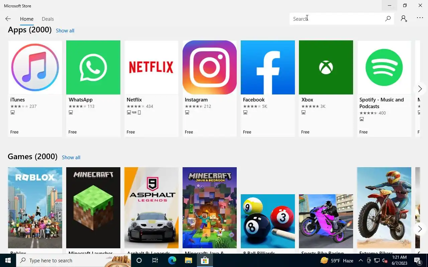Open the Asphalt 9 Legends thumbnail
The width and height of the screenshot is (428, 267).
pyautogui.click(x=151, y=208)
